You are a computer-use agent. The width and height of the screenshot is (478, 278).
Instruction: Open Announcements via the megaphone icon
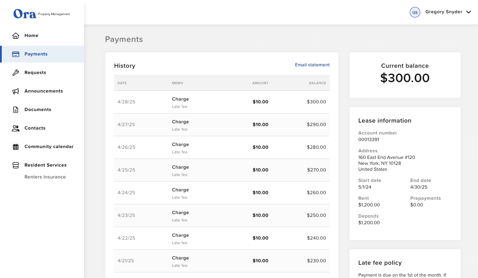[x=15, y=91]
